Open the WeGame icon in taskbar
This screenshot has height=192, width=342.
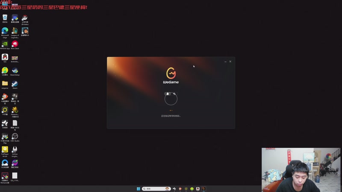pyautogui.click(x=204, y=189)
